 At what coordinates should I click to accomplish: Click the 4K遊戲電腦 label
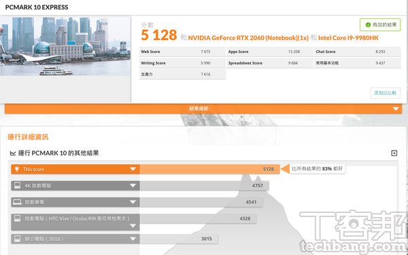pyautogui.click(x=37, y=185)
